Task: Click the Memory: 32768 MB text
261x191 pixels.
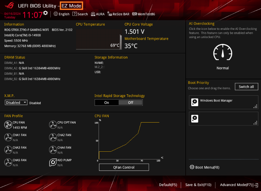Action: point(30,46)
